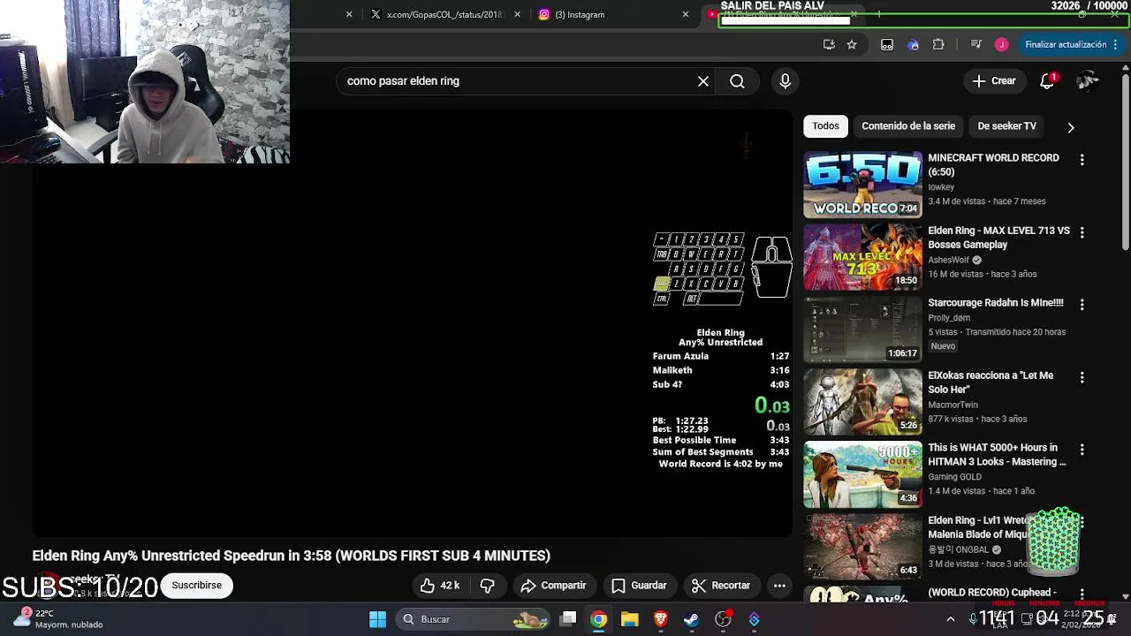Open options for Starcourage Radahn video

click(x=1082, y=305)
